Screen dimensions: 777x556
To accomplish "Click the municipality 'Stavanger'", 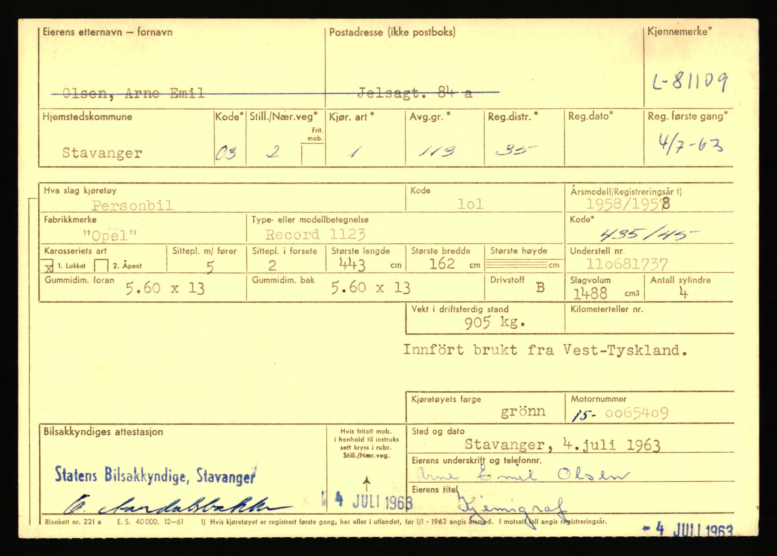I will pyautogui.click(x=102, y=153).
